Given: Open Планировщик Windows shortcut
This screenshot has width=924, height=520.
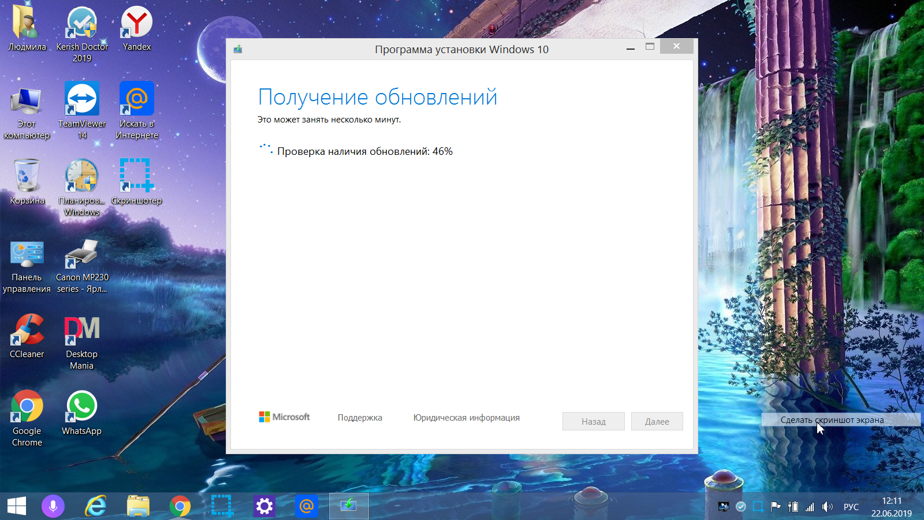Looking at the screenshot, I should pyautogui.click(x=82, y=187).
